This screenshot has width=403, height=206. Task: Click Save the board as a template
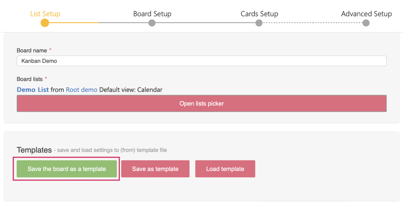tap(66, 169)
